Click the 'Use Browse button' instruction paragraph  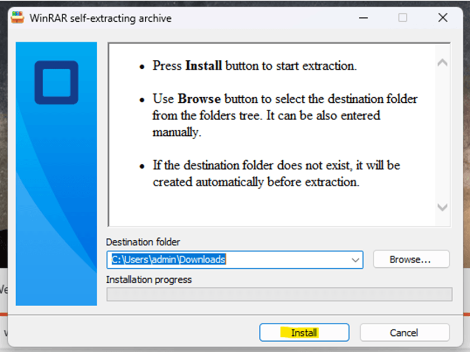pyautogui.click(x=285, y=116)
